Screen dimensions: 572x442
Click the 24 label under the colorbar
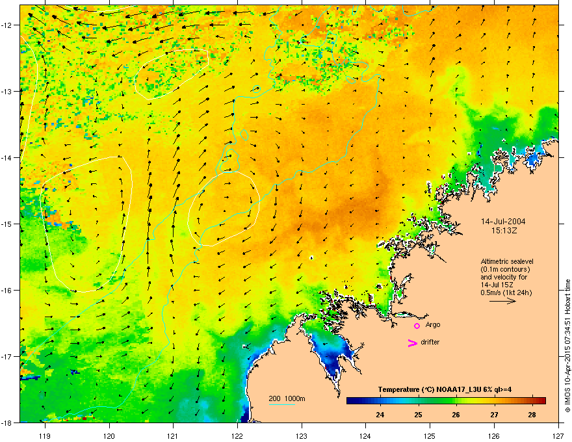[x=380, y=415]
